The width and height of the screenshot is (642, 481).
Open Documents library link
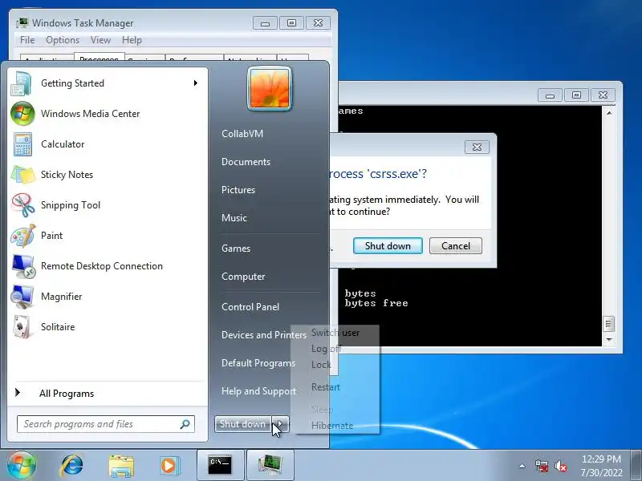[x=246, y=162]
